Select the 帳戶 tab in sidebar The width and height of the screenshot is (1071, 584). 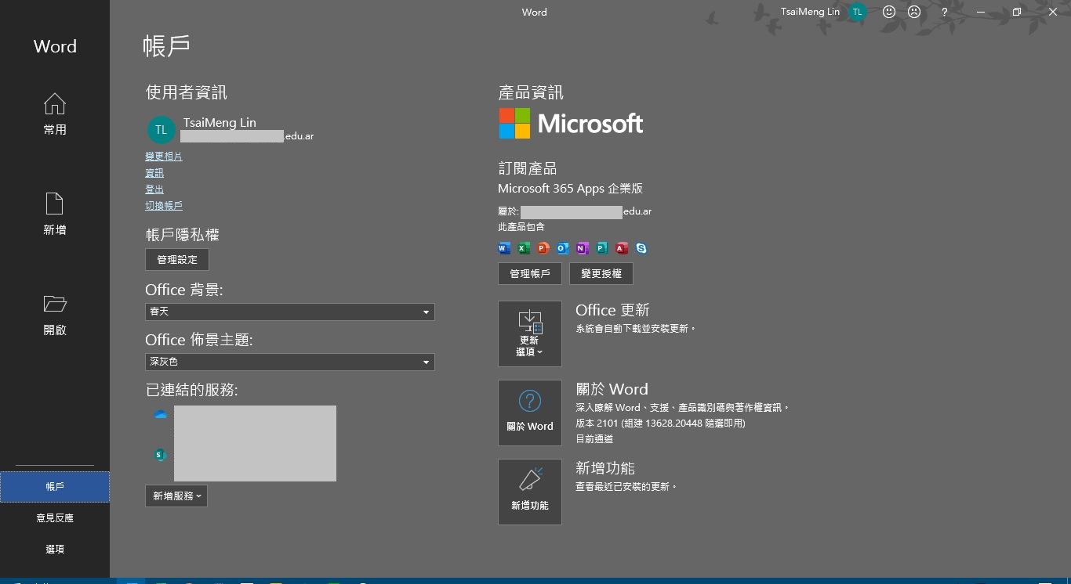[55, 487]
